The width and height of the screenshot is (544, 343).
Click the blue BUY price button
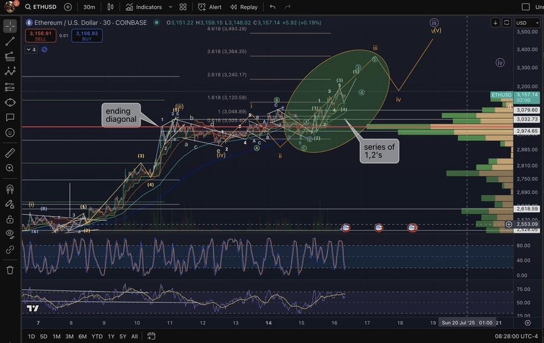(x=86, y=36)
